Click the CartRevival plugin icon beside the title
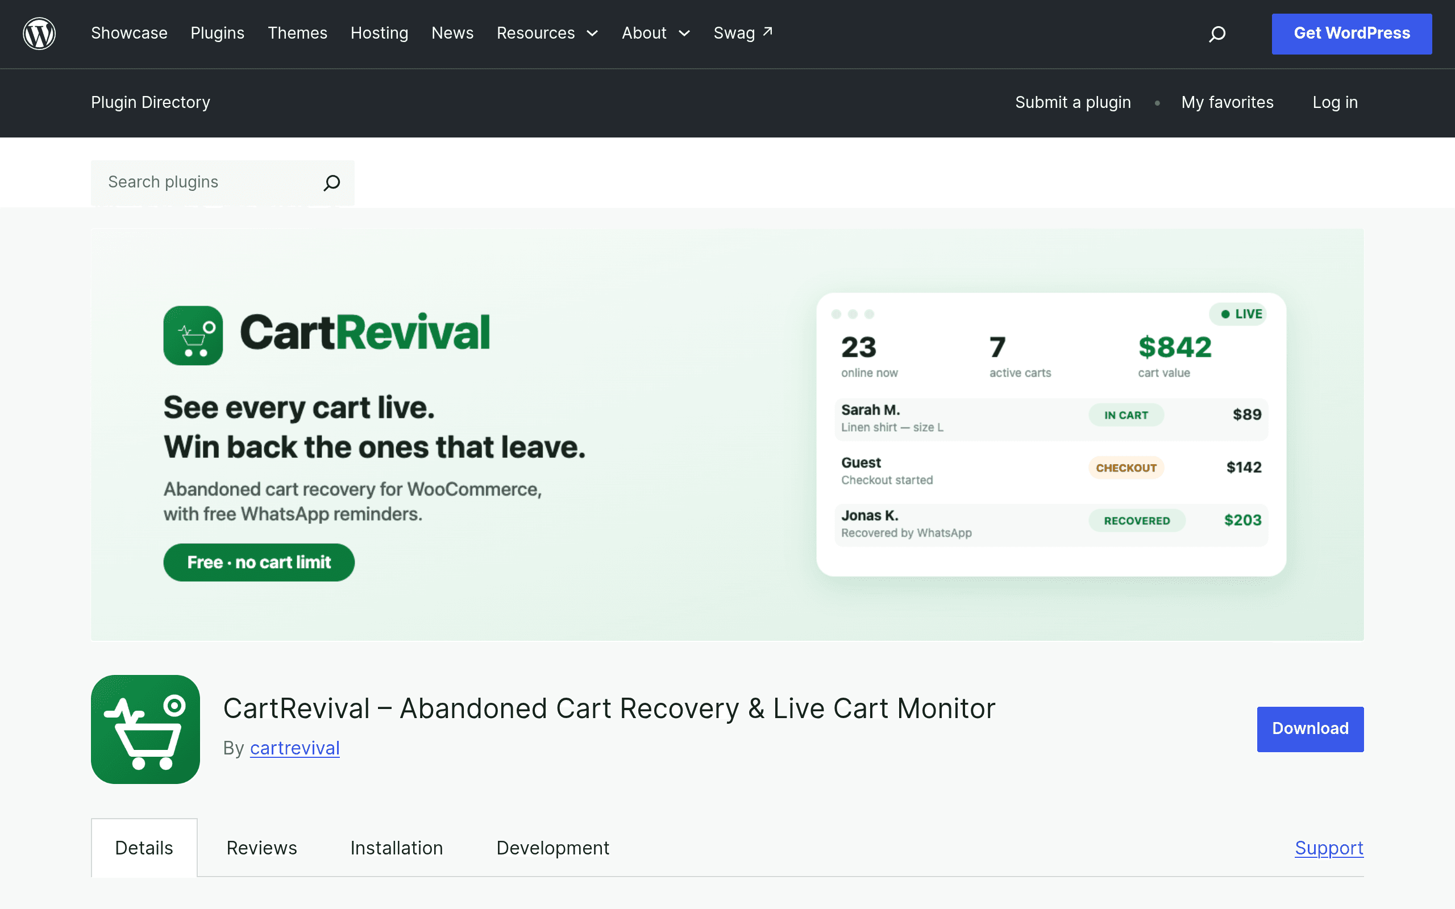The image size is (1455, 909). (145, 729)
